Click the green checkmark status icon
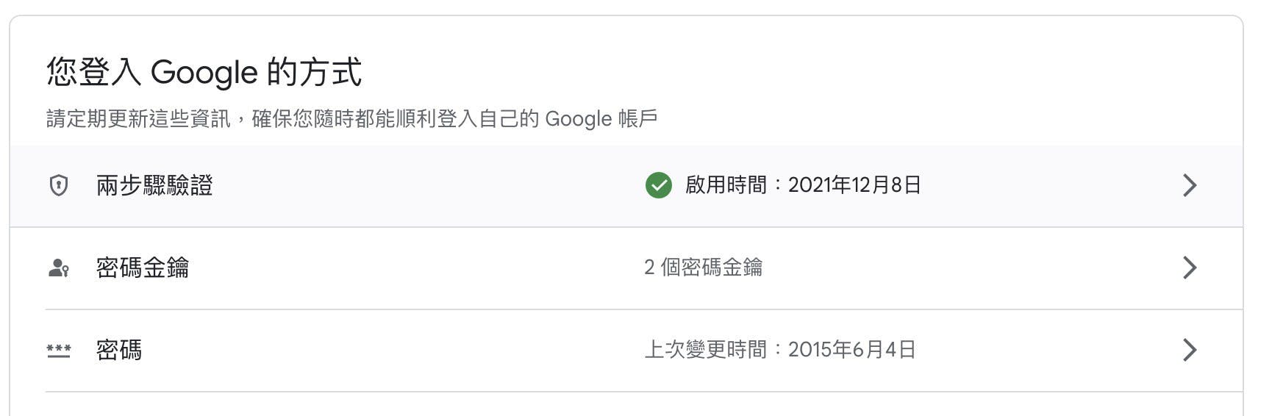 point(658,185)
